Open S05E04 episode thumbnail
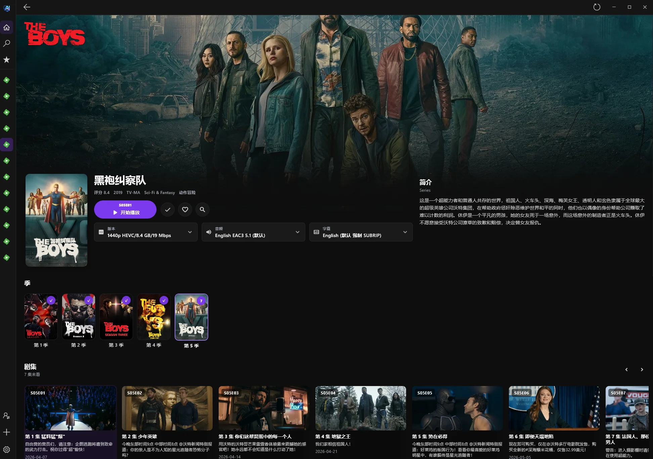This screenshot has width=653, height=459. [x=361, y=408]
